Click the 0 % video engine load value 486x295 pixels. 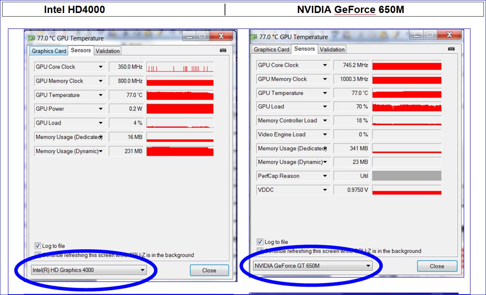pos(351,134)
